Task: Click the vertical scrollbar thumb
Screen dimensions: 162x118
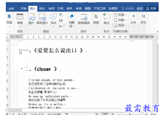Action: (x=158, y=42)
